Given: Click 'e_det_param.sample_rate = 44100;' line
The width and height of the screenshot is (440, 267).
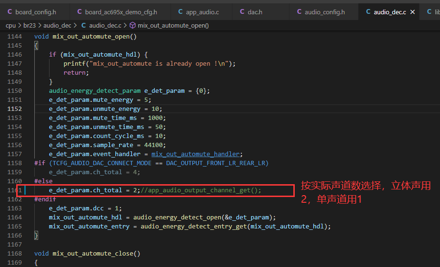Looking at the screenshot, I should pos(107,145).
